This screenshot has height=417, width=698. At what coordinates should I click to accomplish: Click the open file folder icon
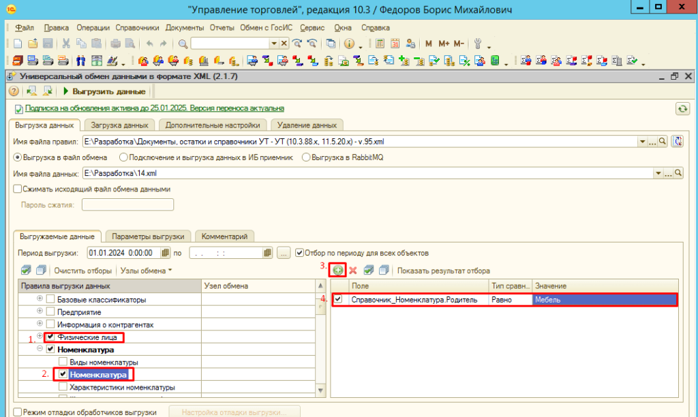pyautogui.click(x=33, y=44)
